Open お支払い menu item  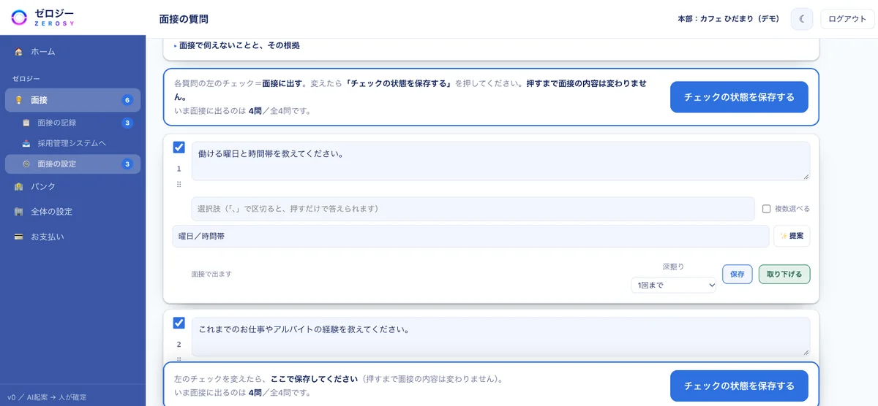click(x=72, y=237)
